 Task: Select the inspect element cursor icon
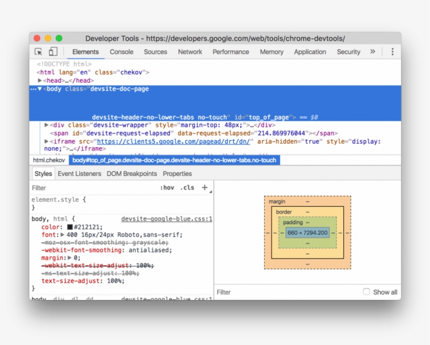(37, 51)
